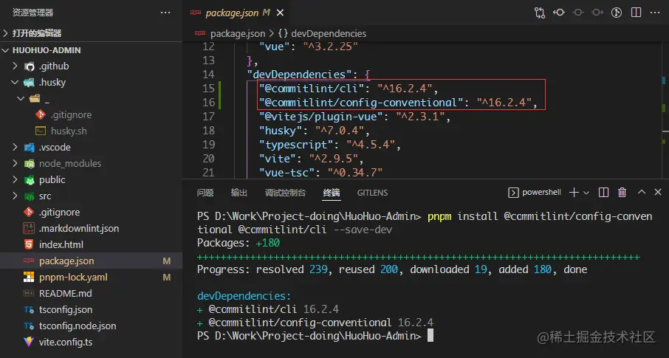Image resolution: width=669 pixels, height=358 pixels.
Task: Open the tsconfig.json file
Action: click(x=66, y=309)
